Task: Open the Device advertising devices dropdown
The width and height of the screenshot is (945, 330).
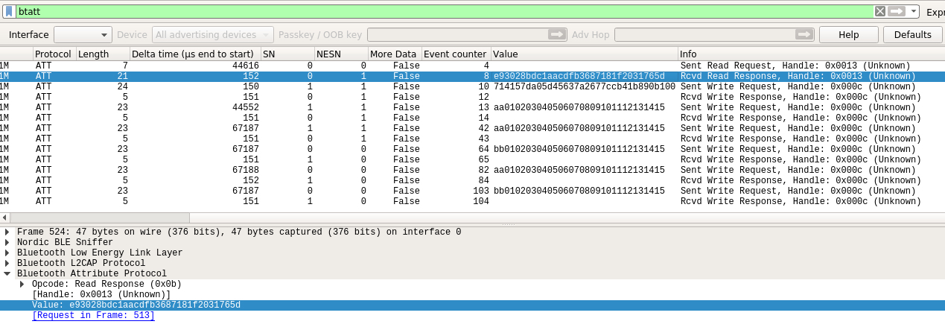Action: pyautogui.click(x=214, y=34)
